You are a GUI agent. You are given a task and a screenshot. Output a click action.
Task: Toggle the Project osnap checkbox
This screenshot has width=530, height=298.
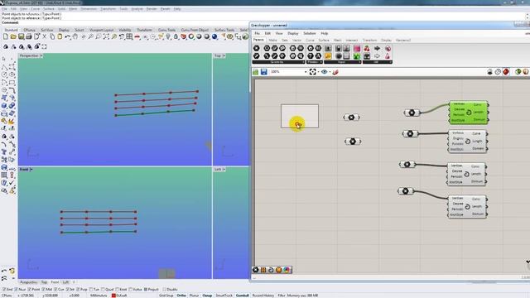point(146,290)
